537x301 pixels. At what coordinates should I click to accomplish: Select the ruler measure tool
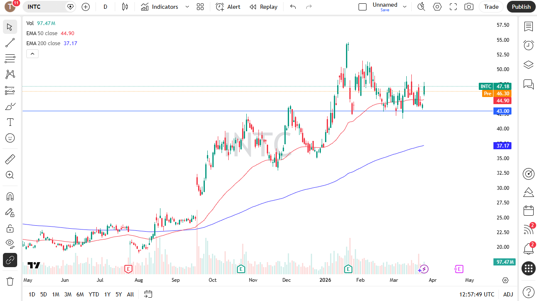10,159
